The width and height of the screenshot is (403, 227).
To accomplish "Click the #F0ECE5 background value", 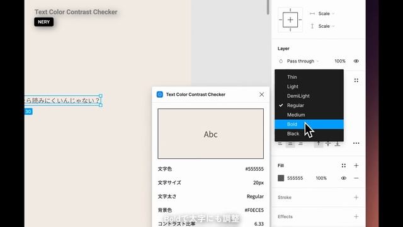I will 254,210.
